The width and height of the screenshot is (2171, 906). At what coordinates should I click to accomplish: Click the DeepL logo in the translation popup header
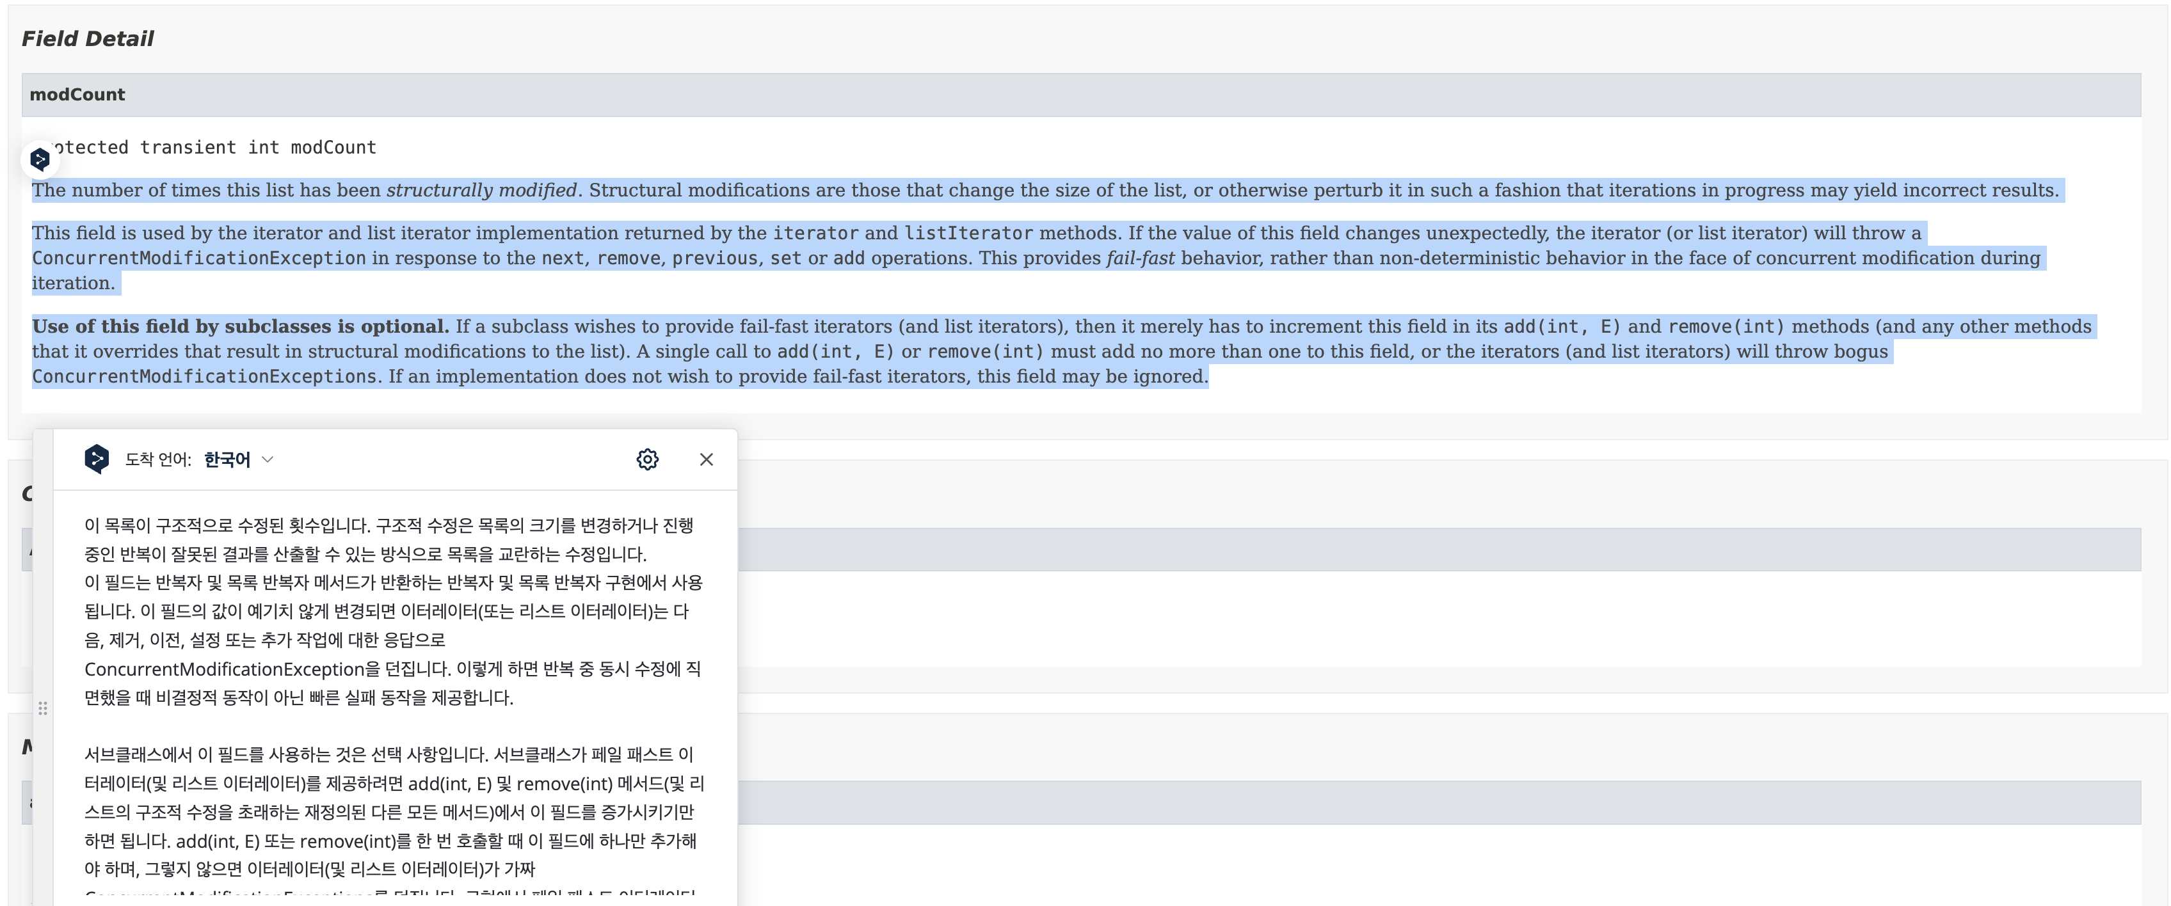pyautogui.click(x=96, y=459)
